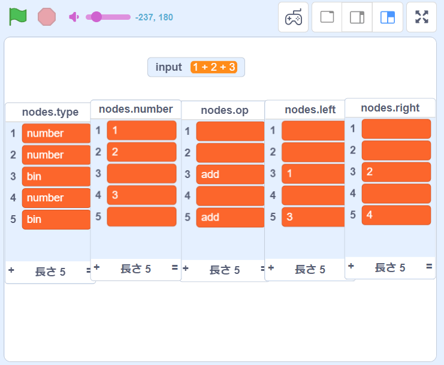This screenshot has height=365, width=444.
Task: Select the editor-only no-stage layout
Action: (327, 17)
